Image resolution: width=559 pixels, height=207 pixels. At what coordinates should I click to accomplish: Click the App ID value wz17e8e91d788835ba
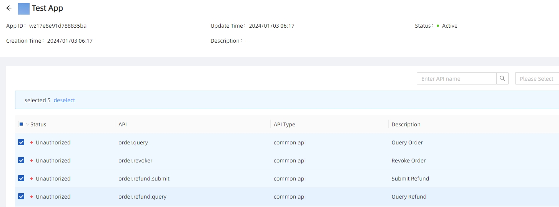58,26
